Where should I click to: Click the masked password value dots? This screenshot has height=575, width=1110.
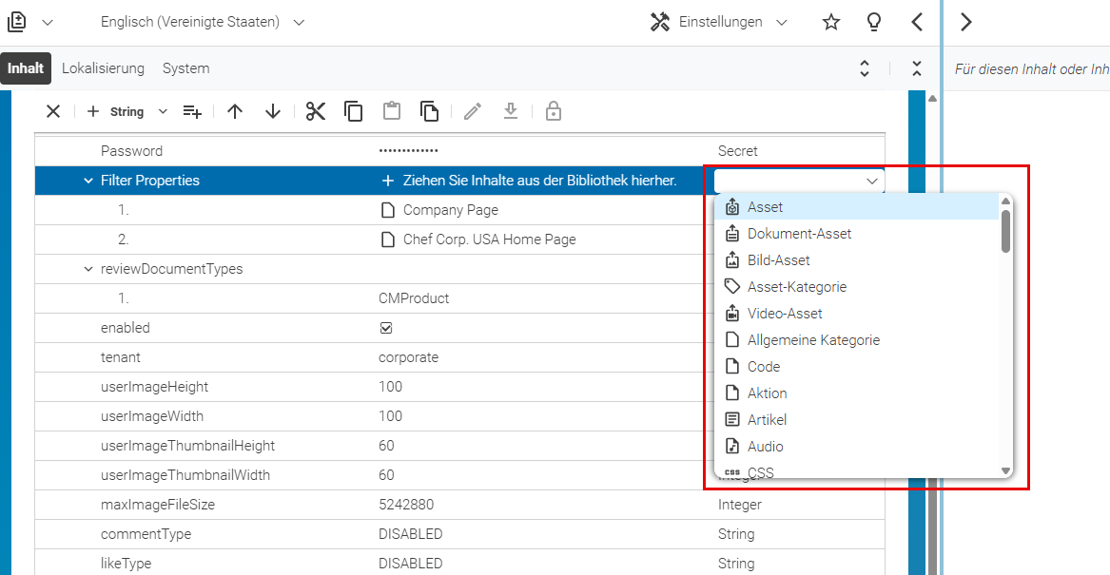click(x=408, y=151)
